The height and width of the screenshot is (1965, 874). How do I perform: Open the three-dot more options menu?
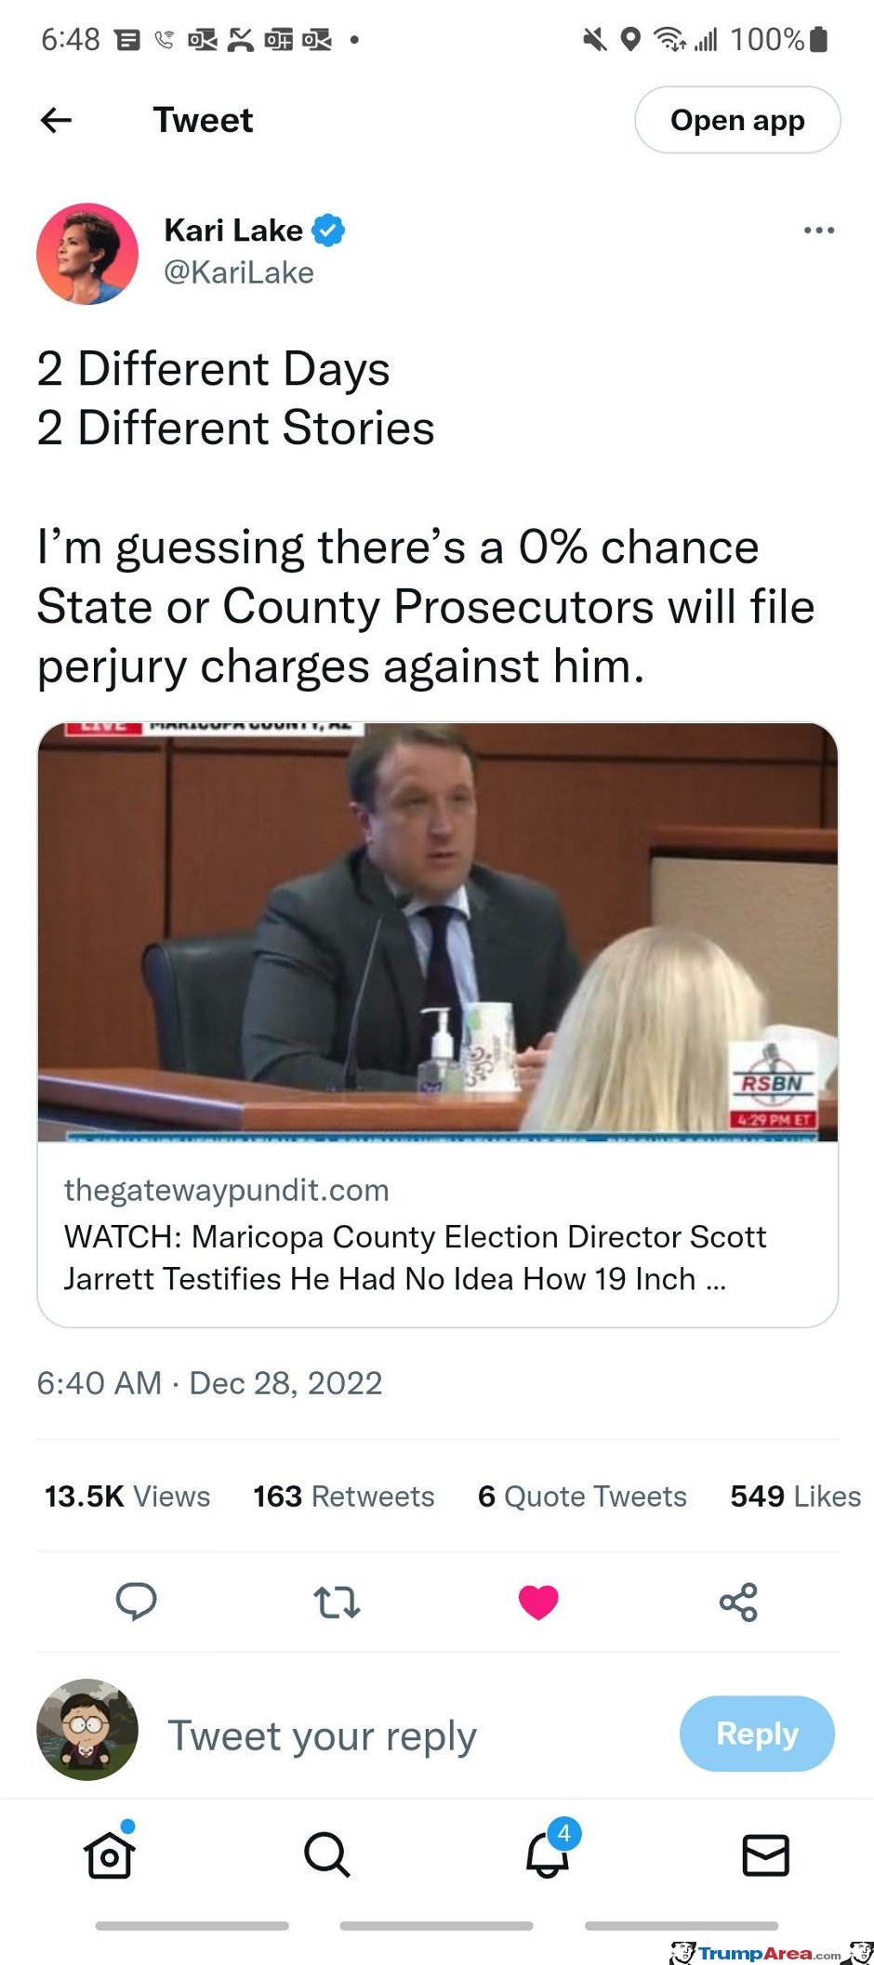point(819,231)
